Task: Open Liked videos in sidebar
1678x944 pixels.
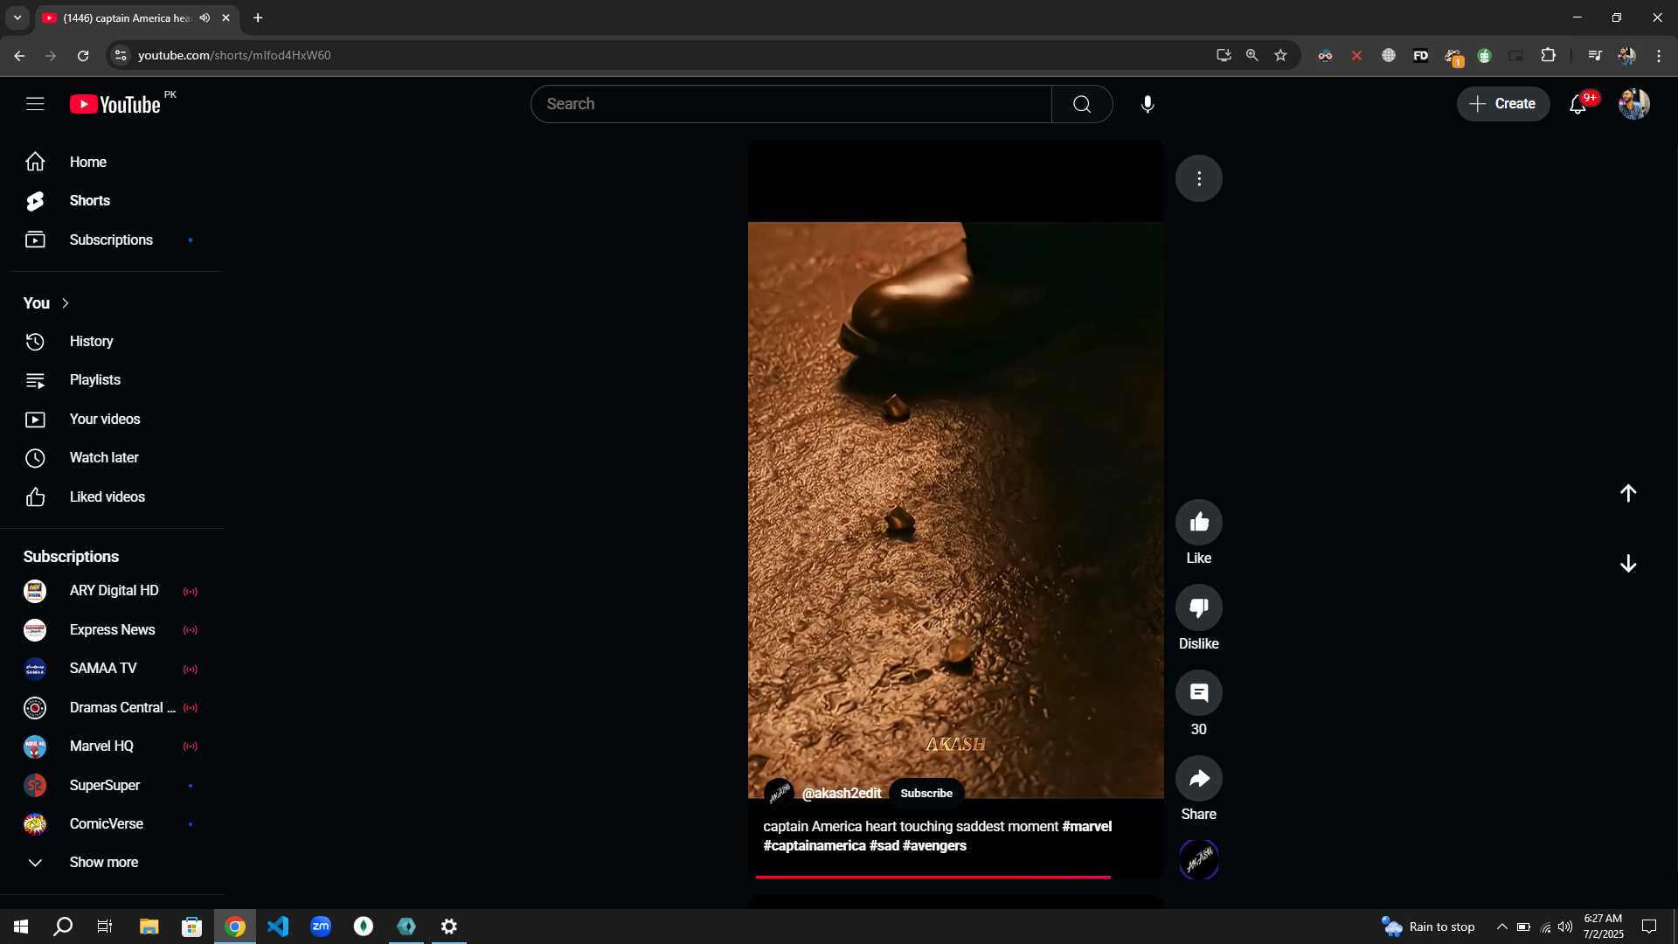Action: point(111,497)
